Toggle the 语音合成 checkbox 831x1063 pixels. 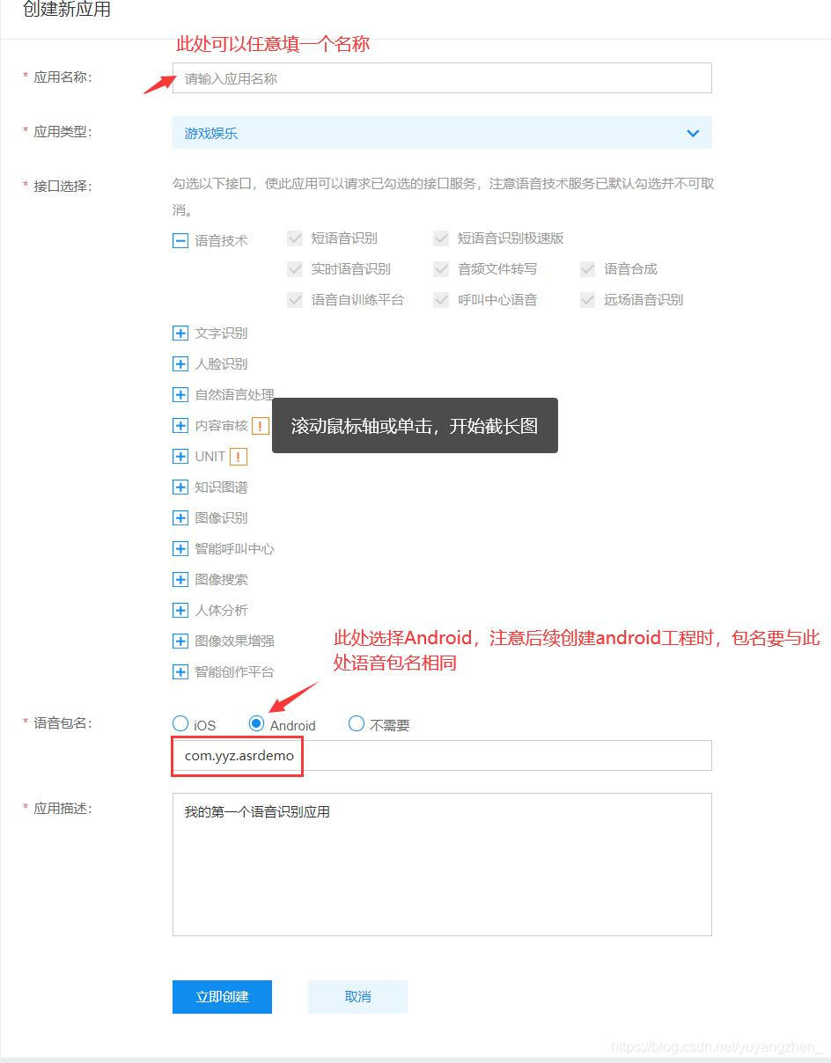click(x=587, y=268)
